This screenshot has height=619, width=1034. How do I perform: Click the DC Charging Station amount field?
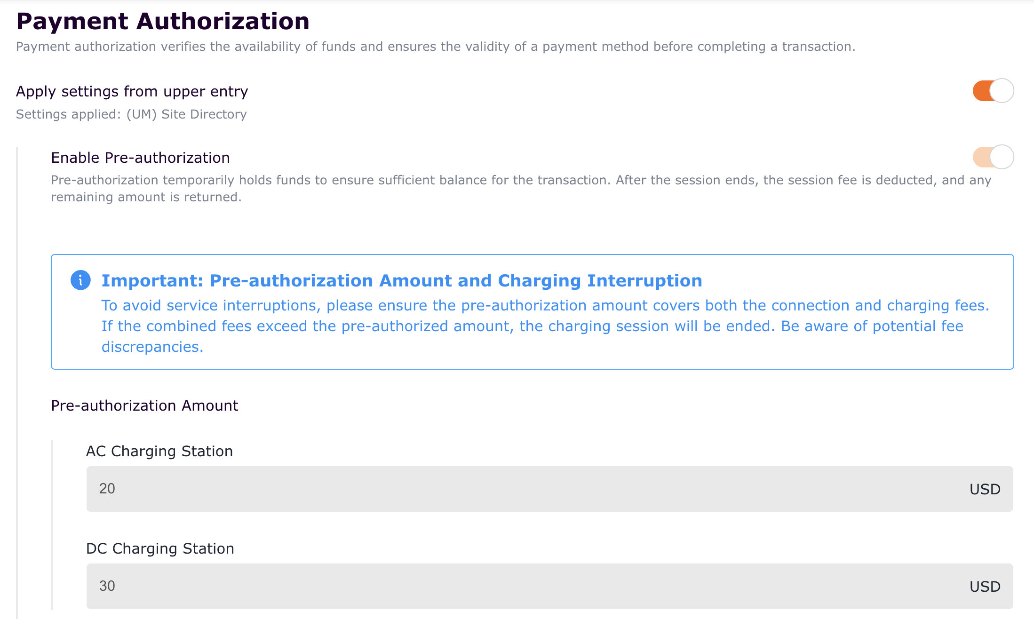[x=517, y=586]
